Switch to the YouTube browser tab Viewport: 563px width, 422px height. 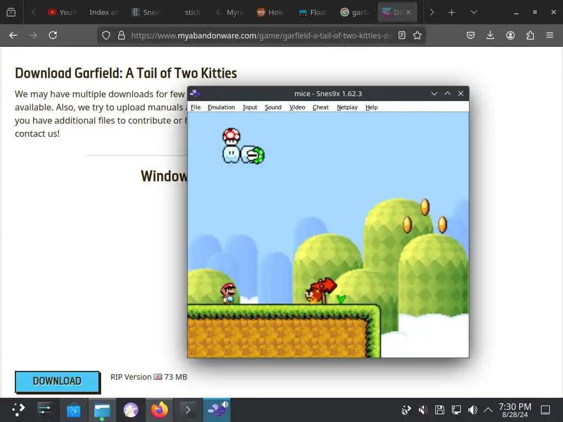click(x=62, y=12)
